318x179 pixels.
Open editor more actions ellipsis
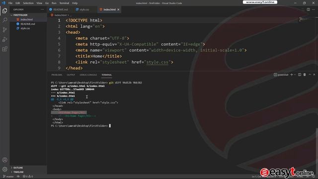(314, 9)
